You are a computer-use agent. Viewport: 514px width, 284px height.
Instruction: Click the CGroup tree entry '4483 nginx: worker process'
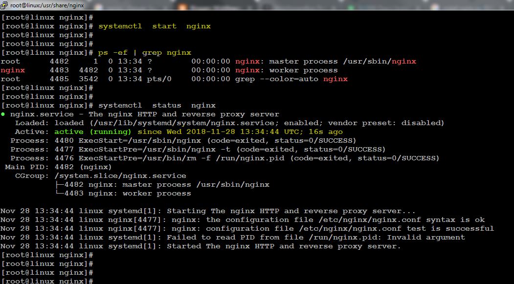(x=128, y=194)
